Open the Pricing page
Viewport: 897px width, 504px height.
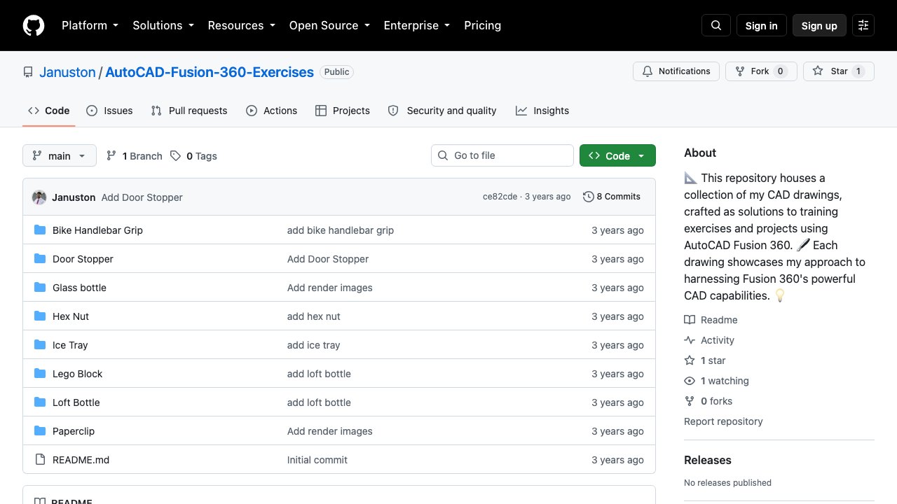pos(483,25)
